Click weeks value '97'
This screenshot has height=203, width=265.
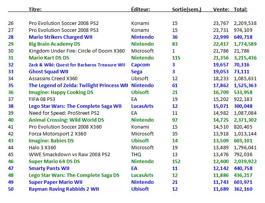(175, 120)
